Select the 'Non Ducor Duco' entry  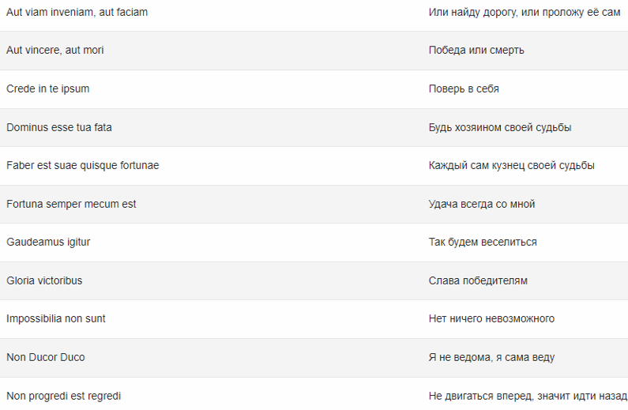[x=46, y=358]
